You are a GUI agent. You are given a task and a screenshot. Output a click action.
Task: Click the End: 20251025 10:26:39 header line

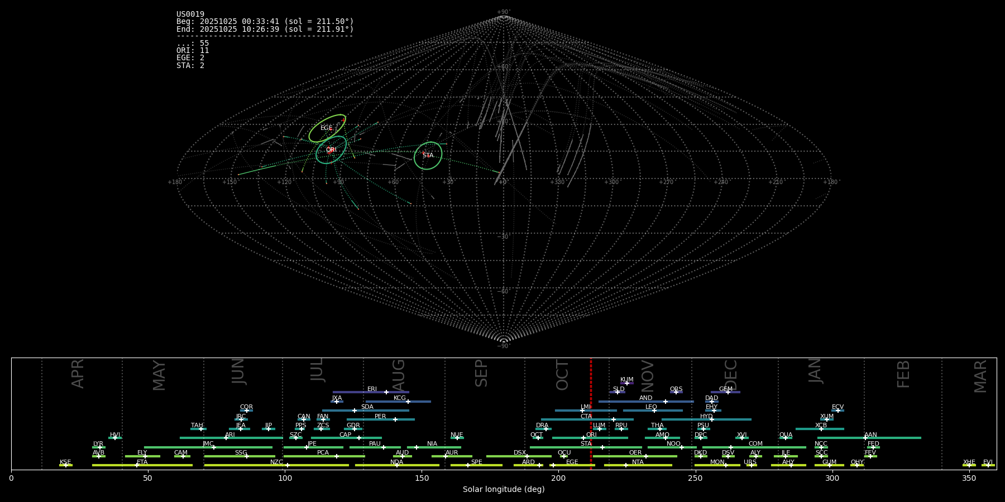point(265,29)
